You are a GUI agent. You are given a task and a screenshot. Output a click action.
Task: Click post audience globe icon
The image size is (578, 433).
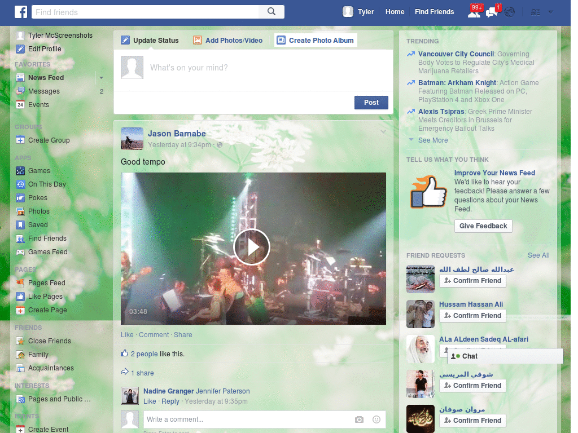tap(220, 145)
